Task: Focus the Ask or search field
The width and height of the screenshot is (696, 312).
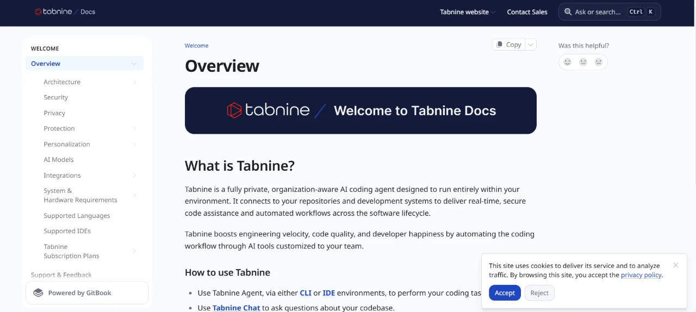Action: point(610,12)
